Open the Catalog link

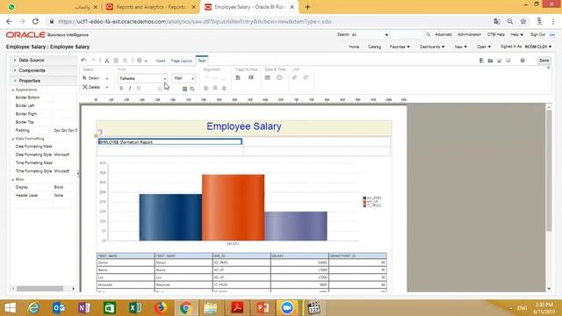374,47
